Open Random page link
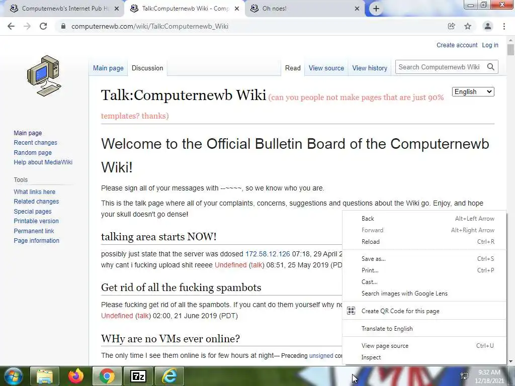 click(33, 153)
